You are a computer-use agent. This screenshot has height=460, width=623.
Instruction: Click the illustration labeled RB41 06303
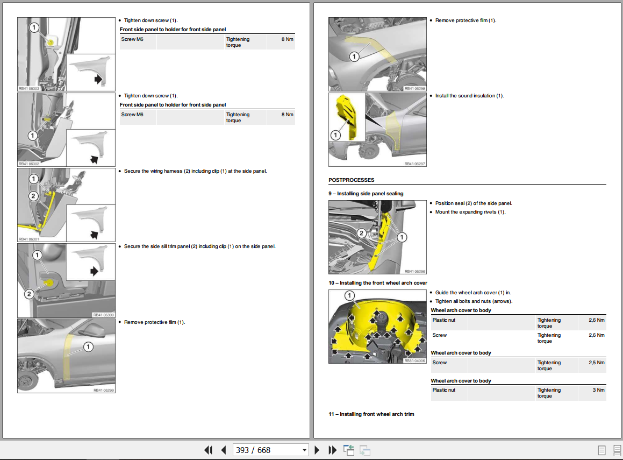point(66,54)
